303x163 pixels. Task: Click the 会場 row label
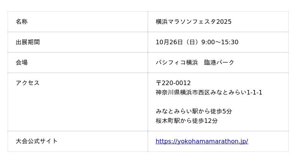(x=22, y=63)
